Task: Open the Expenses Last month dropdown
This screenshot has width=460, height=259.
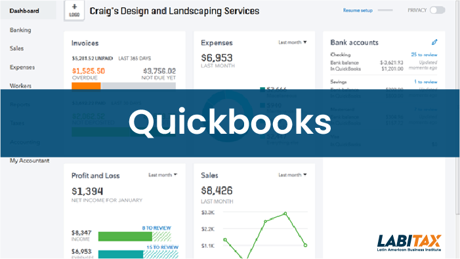Action: pos(292,43)
